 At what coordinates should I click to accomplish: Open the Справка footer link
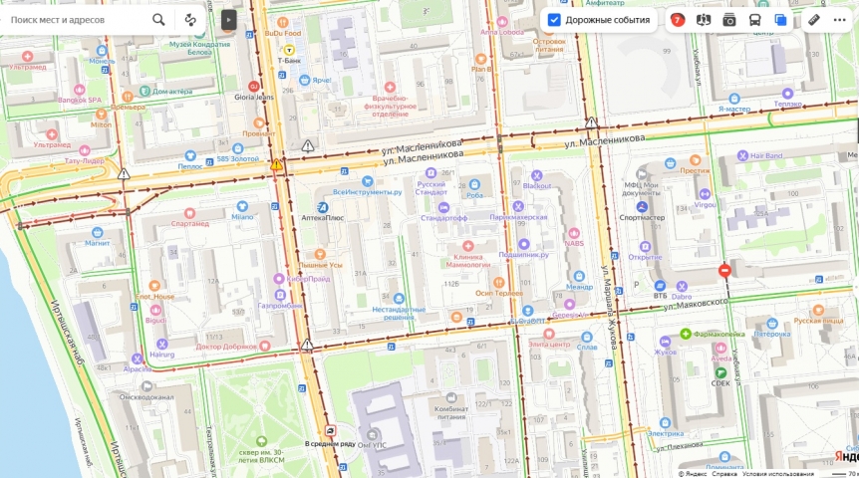(x=723, y=474)
